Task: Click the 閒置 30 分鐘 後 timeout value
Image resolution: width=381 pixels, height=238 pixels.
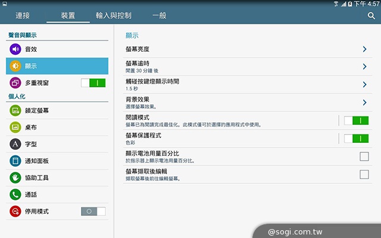Action: coord(142,71)
